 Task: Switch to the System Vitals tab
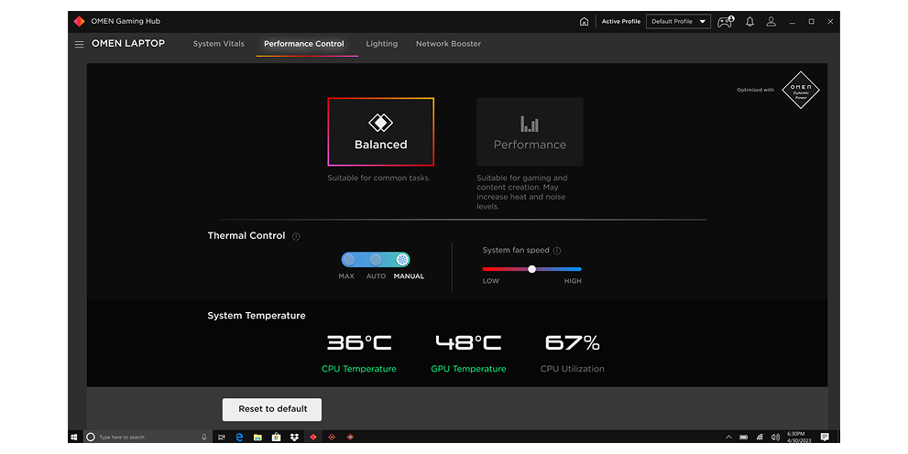(218, 44)
